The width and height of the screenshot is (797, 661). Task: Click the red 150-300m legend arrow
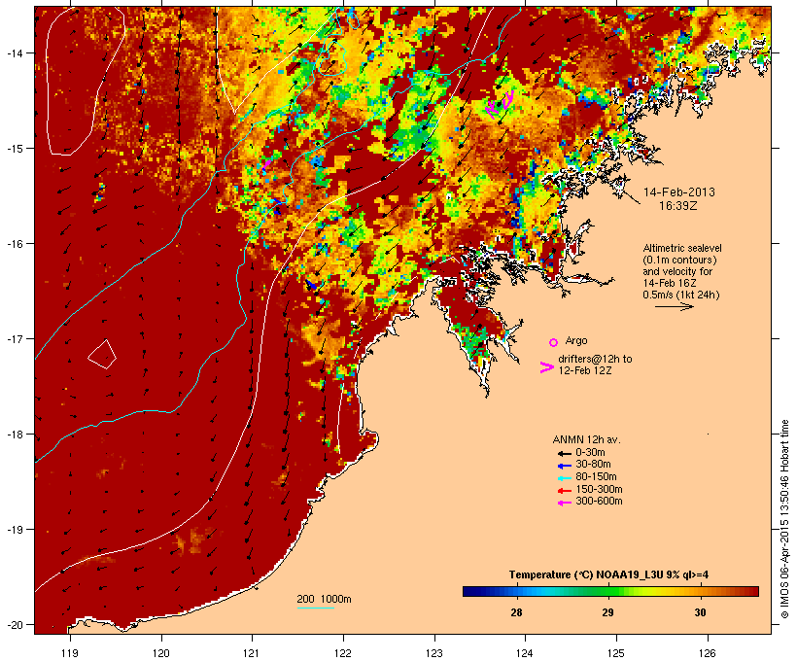point(564,490)
